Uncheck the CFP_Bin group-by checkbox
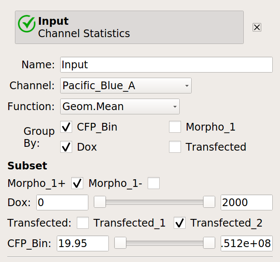This screenshot has height=262, width=280. [x=66, y=127]
